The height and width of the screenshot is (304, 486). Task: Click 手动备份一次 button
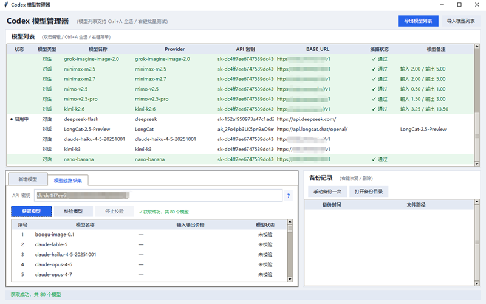click(x=327, y=192)
